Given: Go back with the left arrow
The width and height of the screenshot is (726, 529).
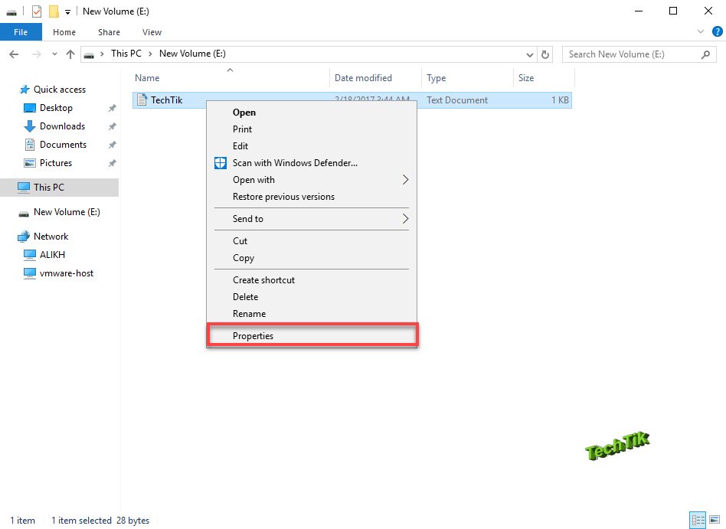Looking at the screenshot, I should point(14,54).
